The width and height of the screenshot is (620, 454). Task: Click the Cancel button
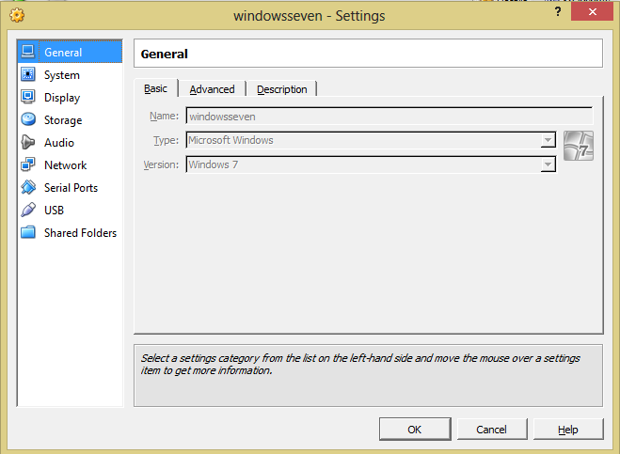pos(492,430)
